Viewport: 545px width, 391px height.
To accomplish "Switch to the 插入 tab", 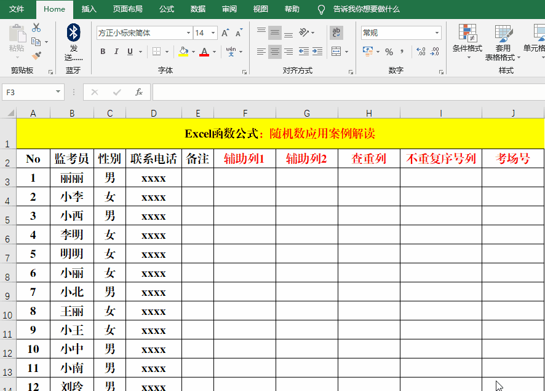I will [89, 9].
